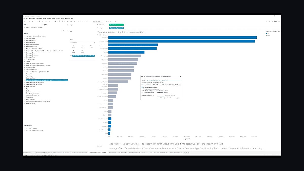Click the Chemotherapy bar
The height and width of the screenshot is (171, 304).
(182, 41)
